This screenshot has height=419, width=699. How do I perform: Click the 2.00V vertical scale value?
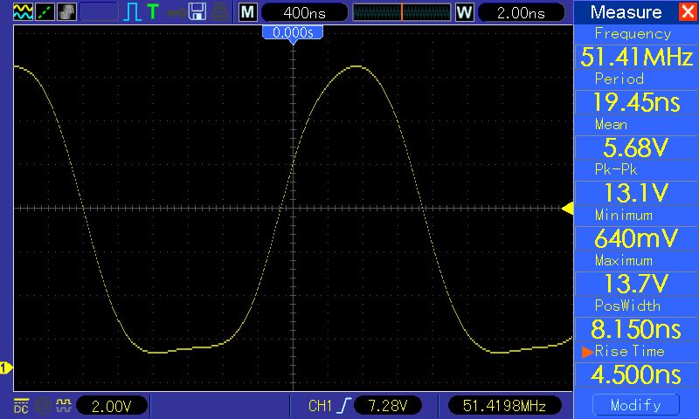click(x=112, y=406)
